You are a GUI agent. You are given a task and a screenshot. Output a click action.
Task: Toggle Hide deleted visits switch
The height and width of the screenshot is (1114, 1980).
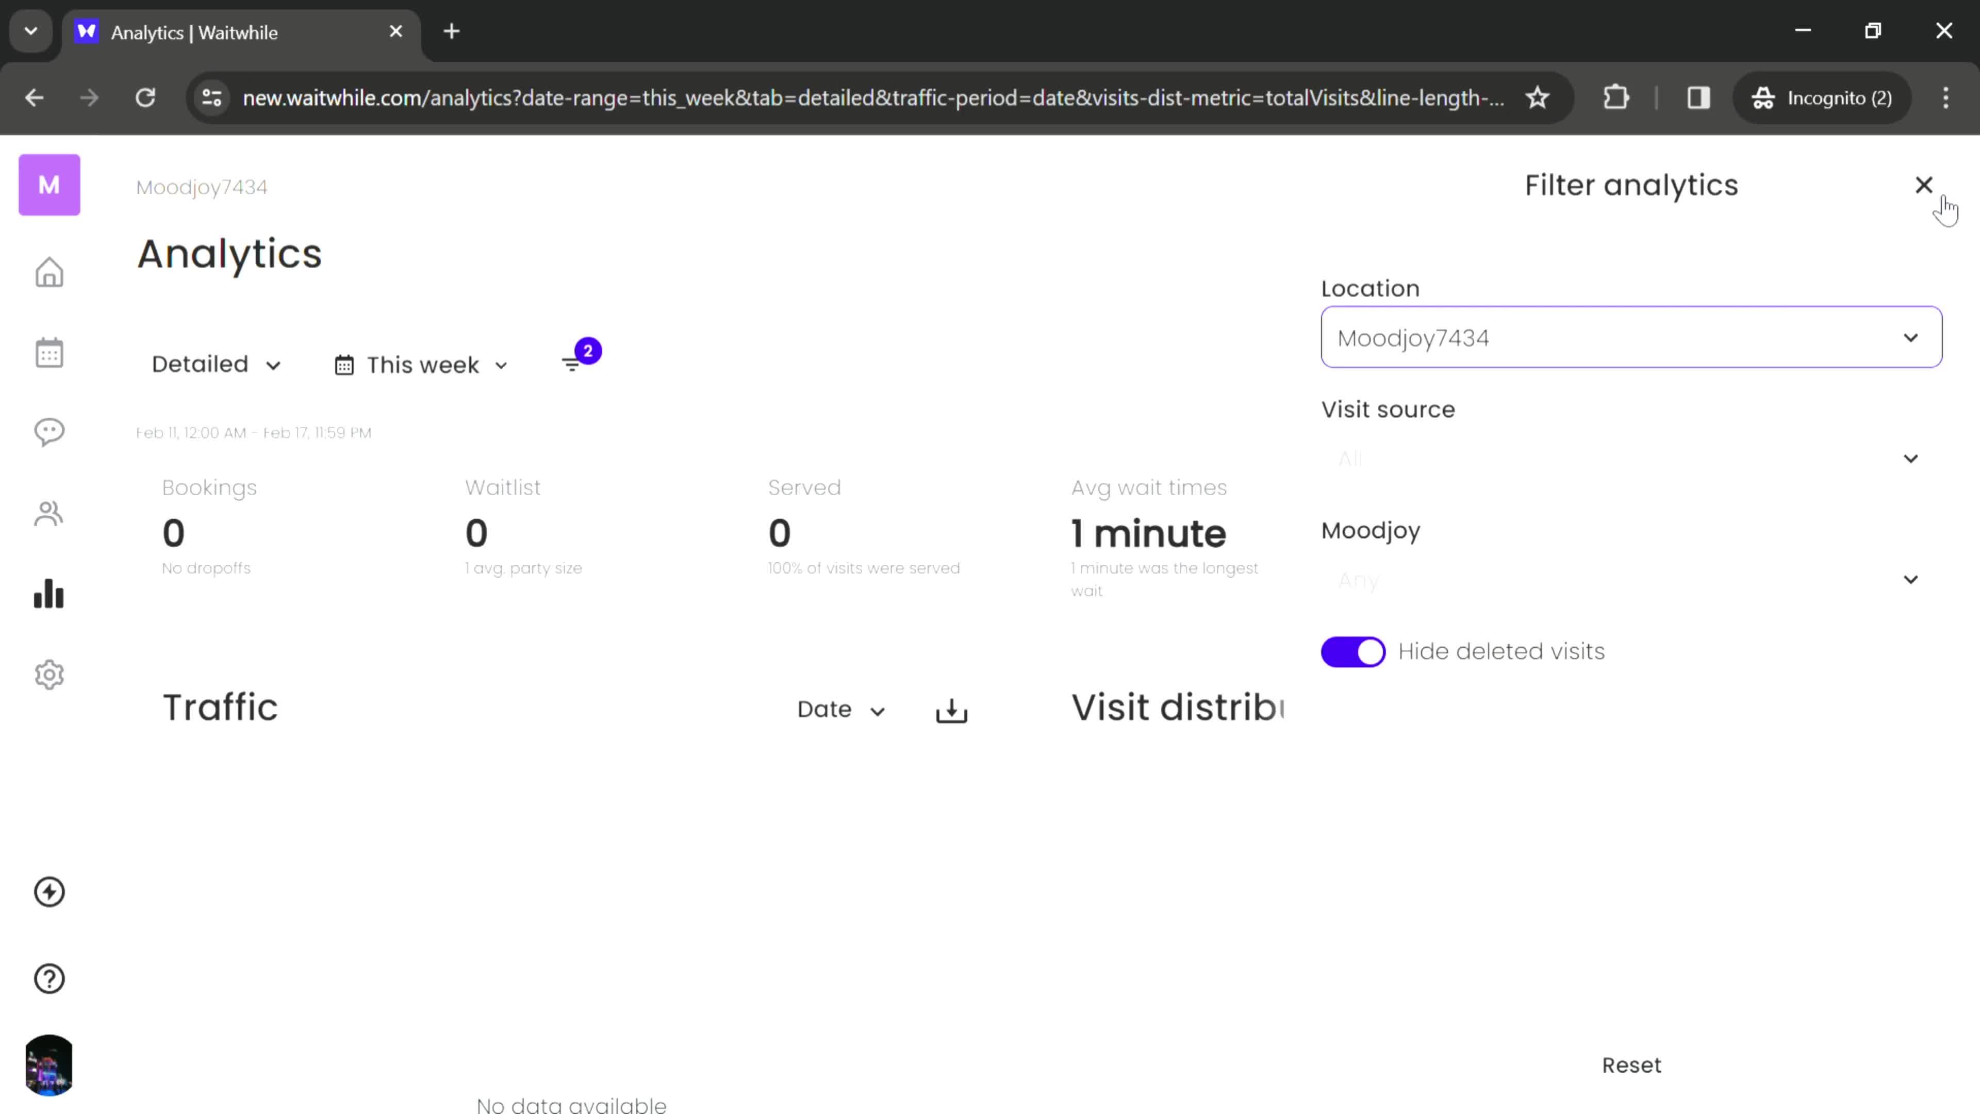pos(1353,652)
